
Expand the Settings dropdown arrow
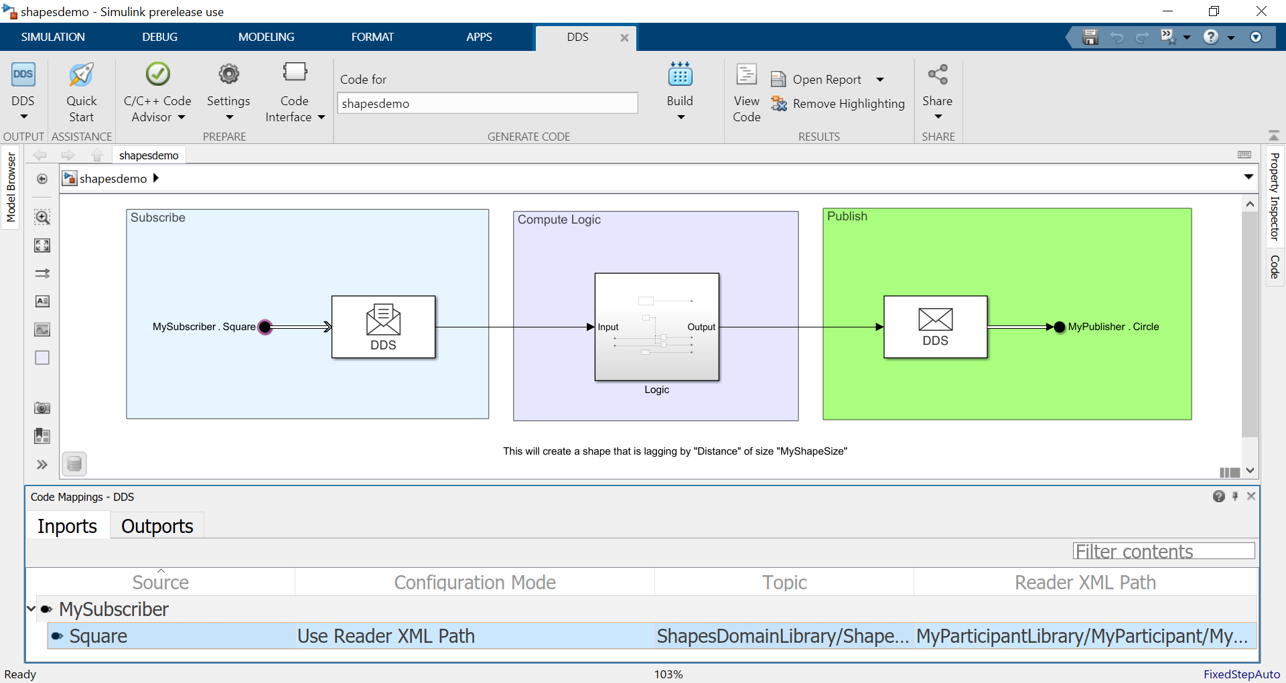tap(230, 117)
